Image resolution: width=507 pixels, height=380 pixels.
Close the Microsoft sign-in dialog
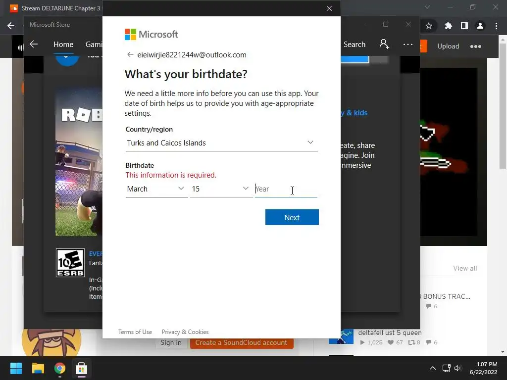[x=329, y=8]
